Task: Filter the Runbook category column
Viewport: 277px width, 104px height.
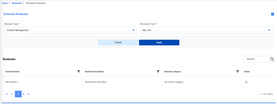Action: pos(238,72)
